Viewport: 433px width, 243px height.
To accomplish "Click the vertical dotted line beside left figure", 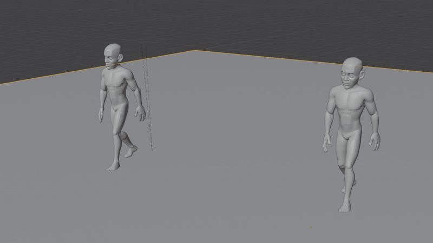I will click(147, 97).
